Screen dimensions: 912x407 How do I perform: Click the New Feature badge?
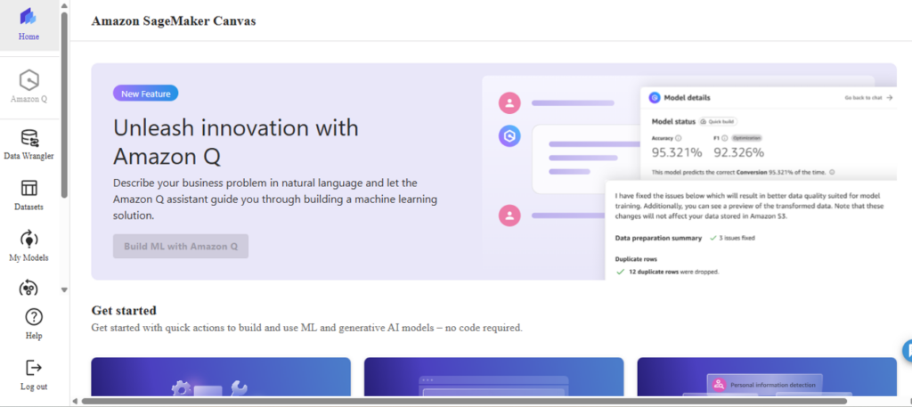pyautogui.click(x=145, y=93)
